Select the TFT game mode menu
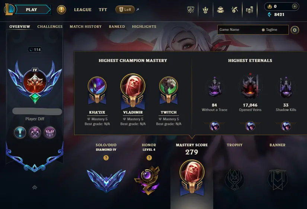307x209 pixels. click(x=103, y=10)
